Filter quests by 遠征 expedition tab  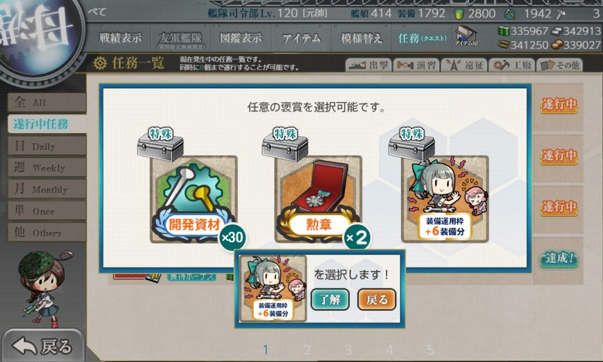coord(464,65)
